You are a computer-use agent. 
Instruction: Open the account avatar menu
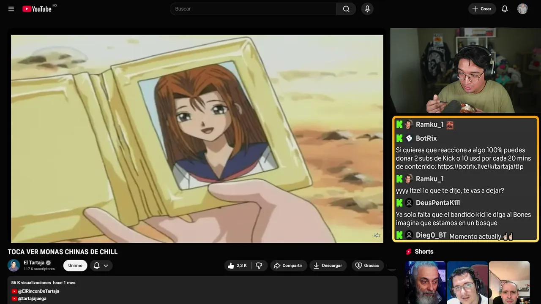pos(522,9)
